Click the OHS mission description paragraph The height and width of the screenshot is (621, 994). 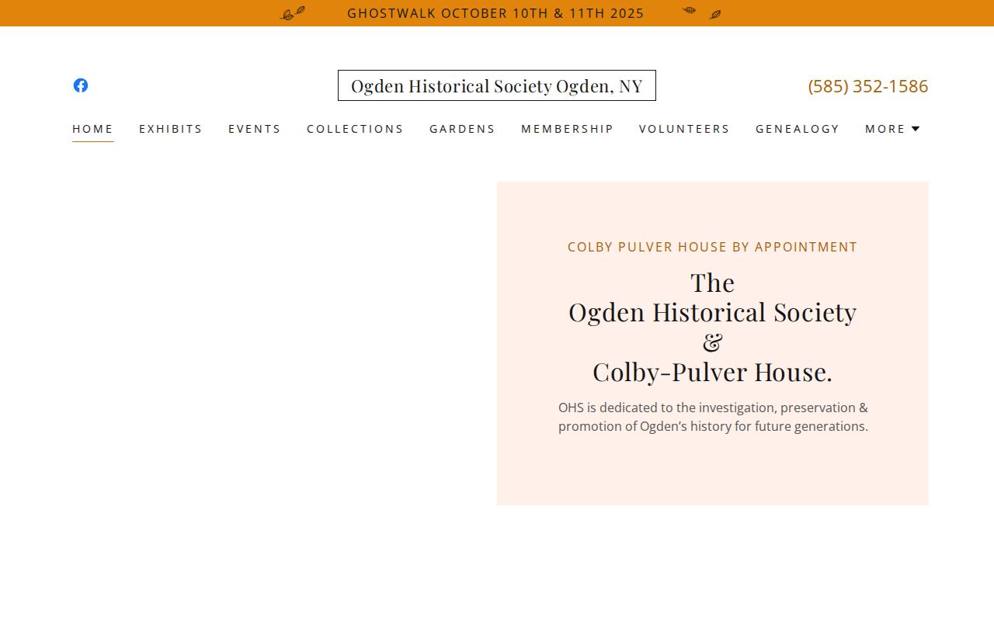coord(713,417)
